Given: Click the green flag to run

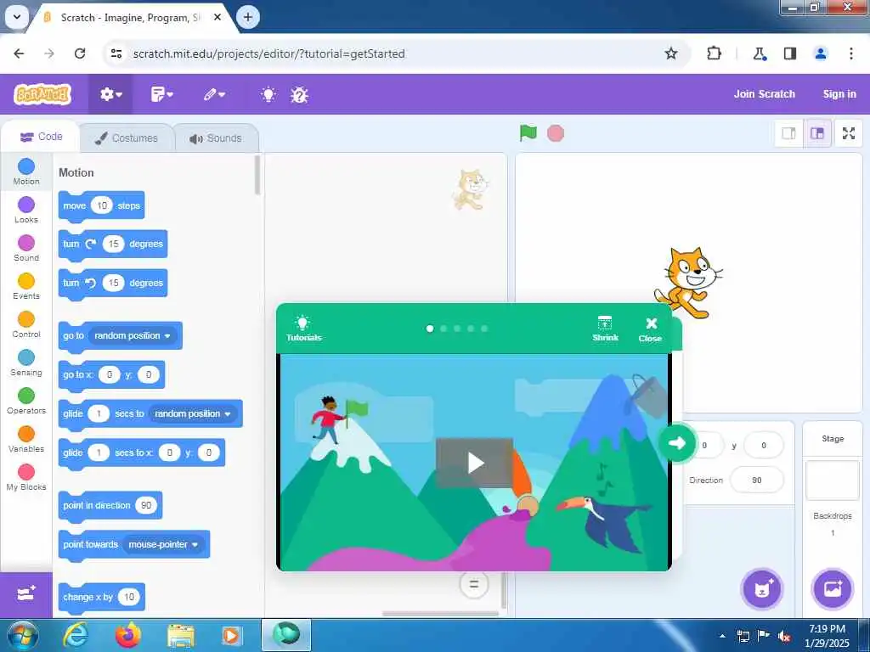Looking at the screenshot, I should [528, 133].
